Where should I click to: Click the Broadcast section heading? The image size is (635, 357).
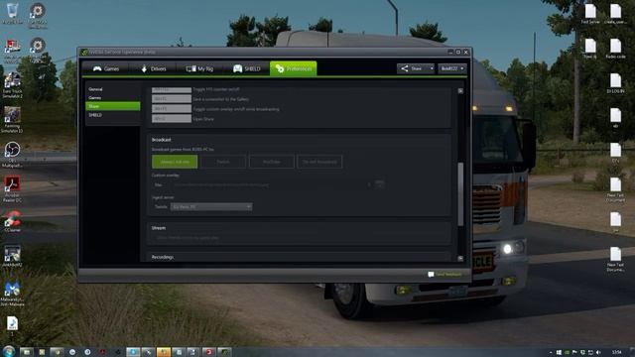[x=161, y=140]
